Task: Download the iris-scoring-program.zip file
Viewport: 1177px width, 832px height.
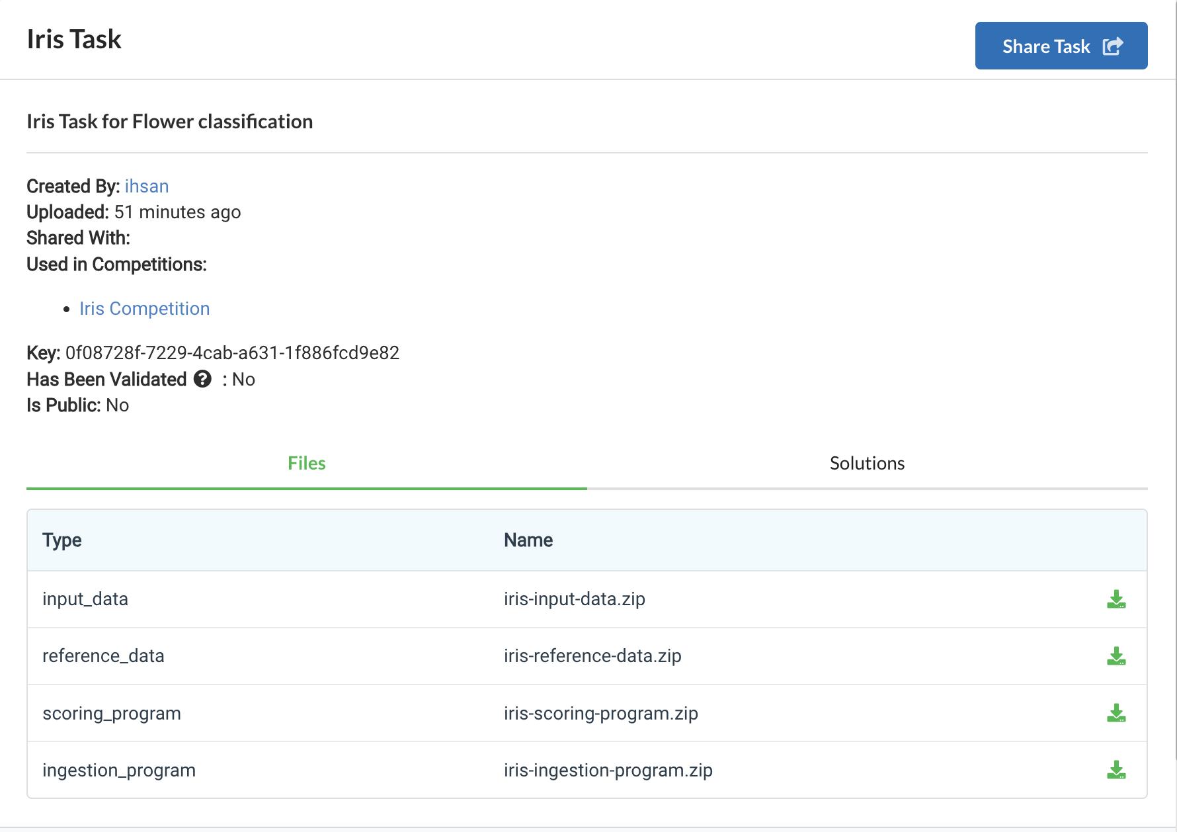Action: point(1116,713)
